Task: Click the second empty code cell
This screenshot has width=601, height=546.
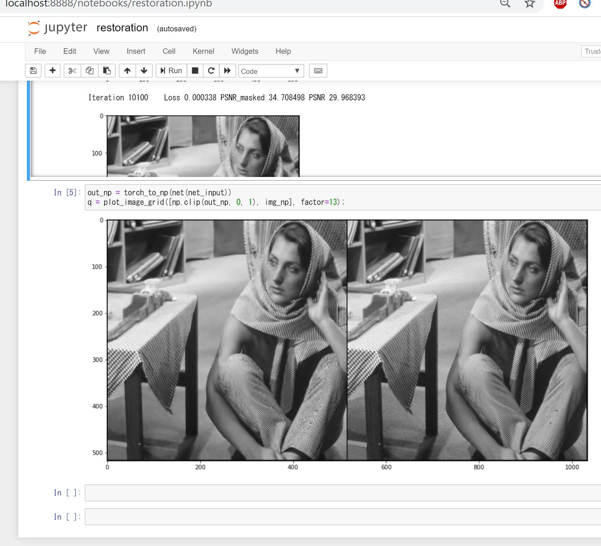Action: pos(343,517)
